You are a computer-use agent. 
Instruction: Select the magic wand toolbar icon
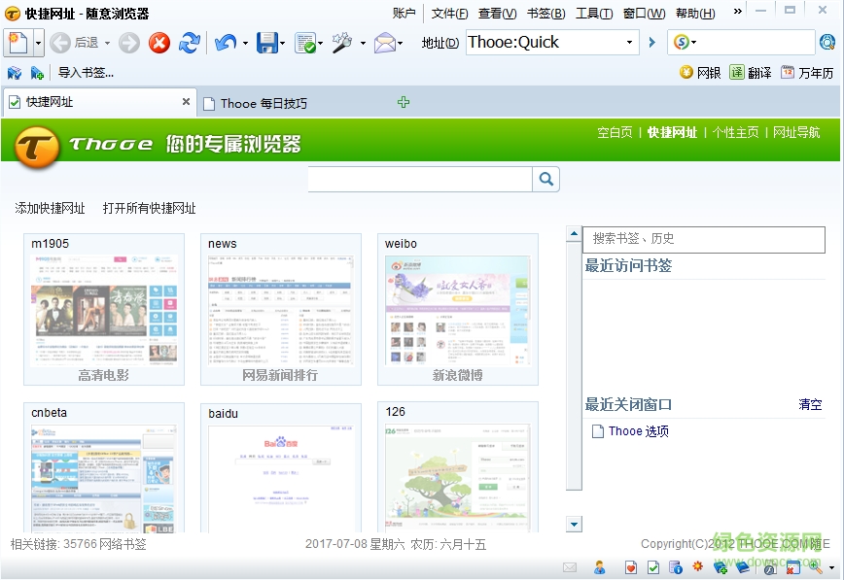tap(341, 43)
